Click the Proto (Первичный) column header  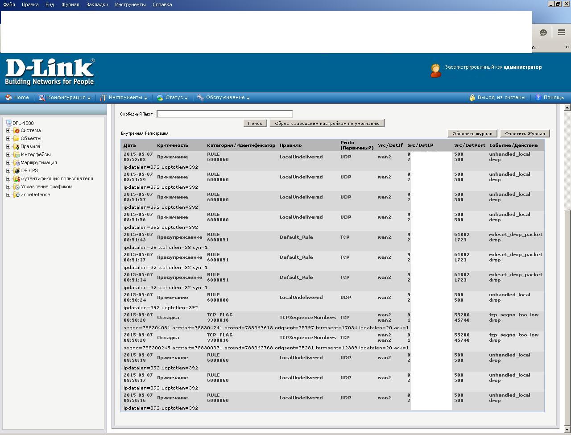357,145
